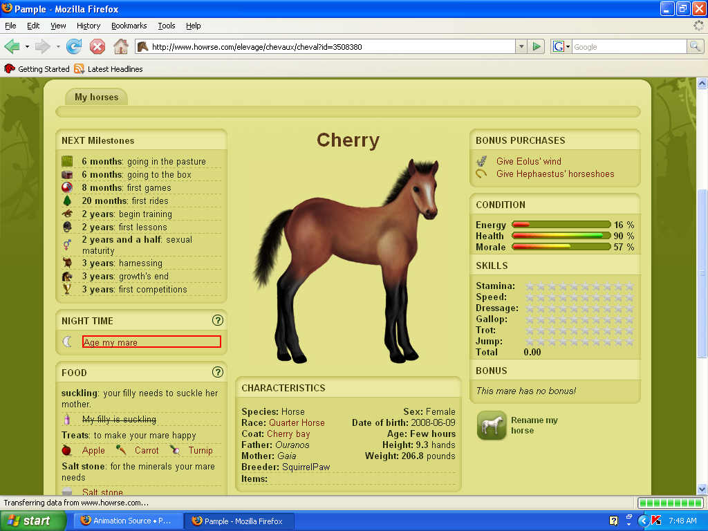This screenshot has height=531, width=708.
Task: Click the Morale condition bar
Action: tap(561, 247)
